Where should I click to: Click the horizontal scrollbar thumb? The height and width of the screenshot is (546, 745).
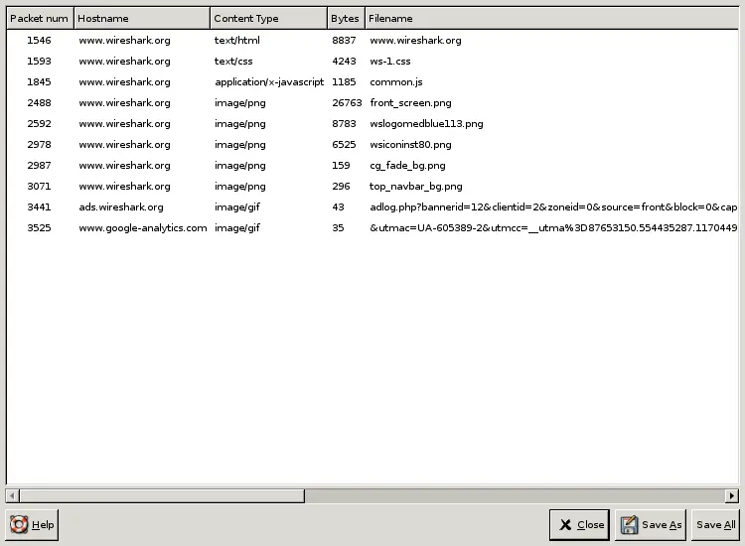pos(162,495)
